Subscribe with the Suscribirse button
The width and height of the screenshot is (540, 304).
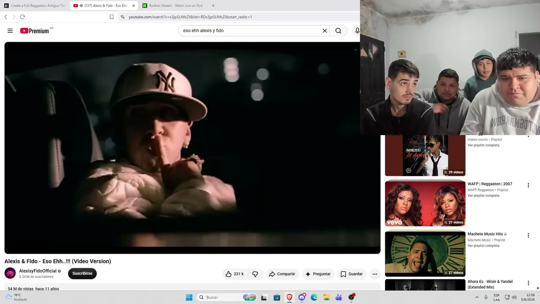82,274
